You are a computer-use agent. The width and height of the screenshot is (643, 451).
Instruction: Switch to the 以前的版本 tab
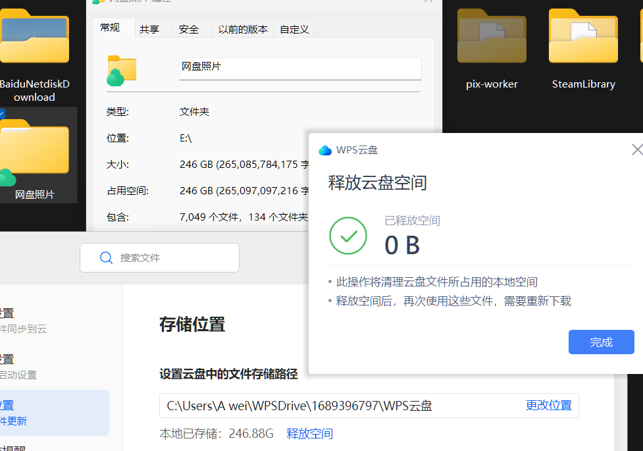(x=243, y=29)
